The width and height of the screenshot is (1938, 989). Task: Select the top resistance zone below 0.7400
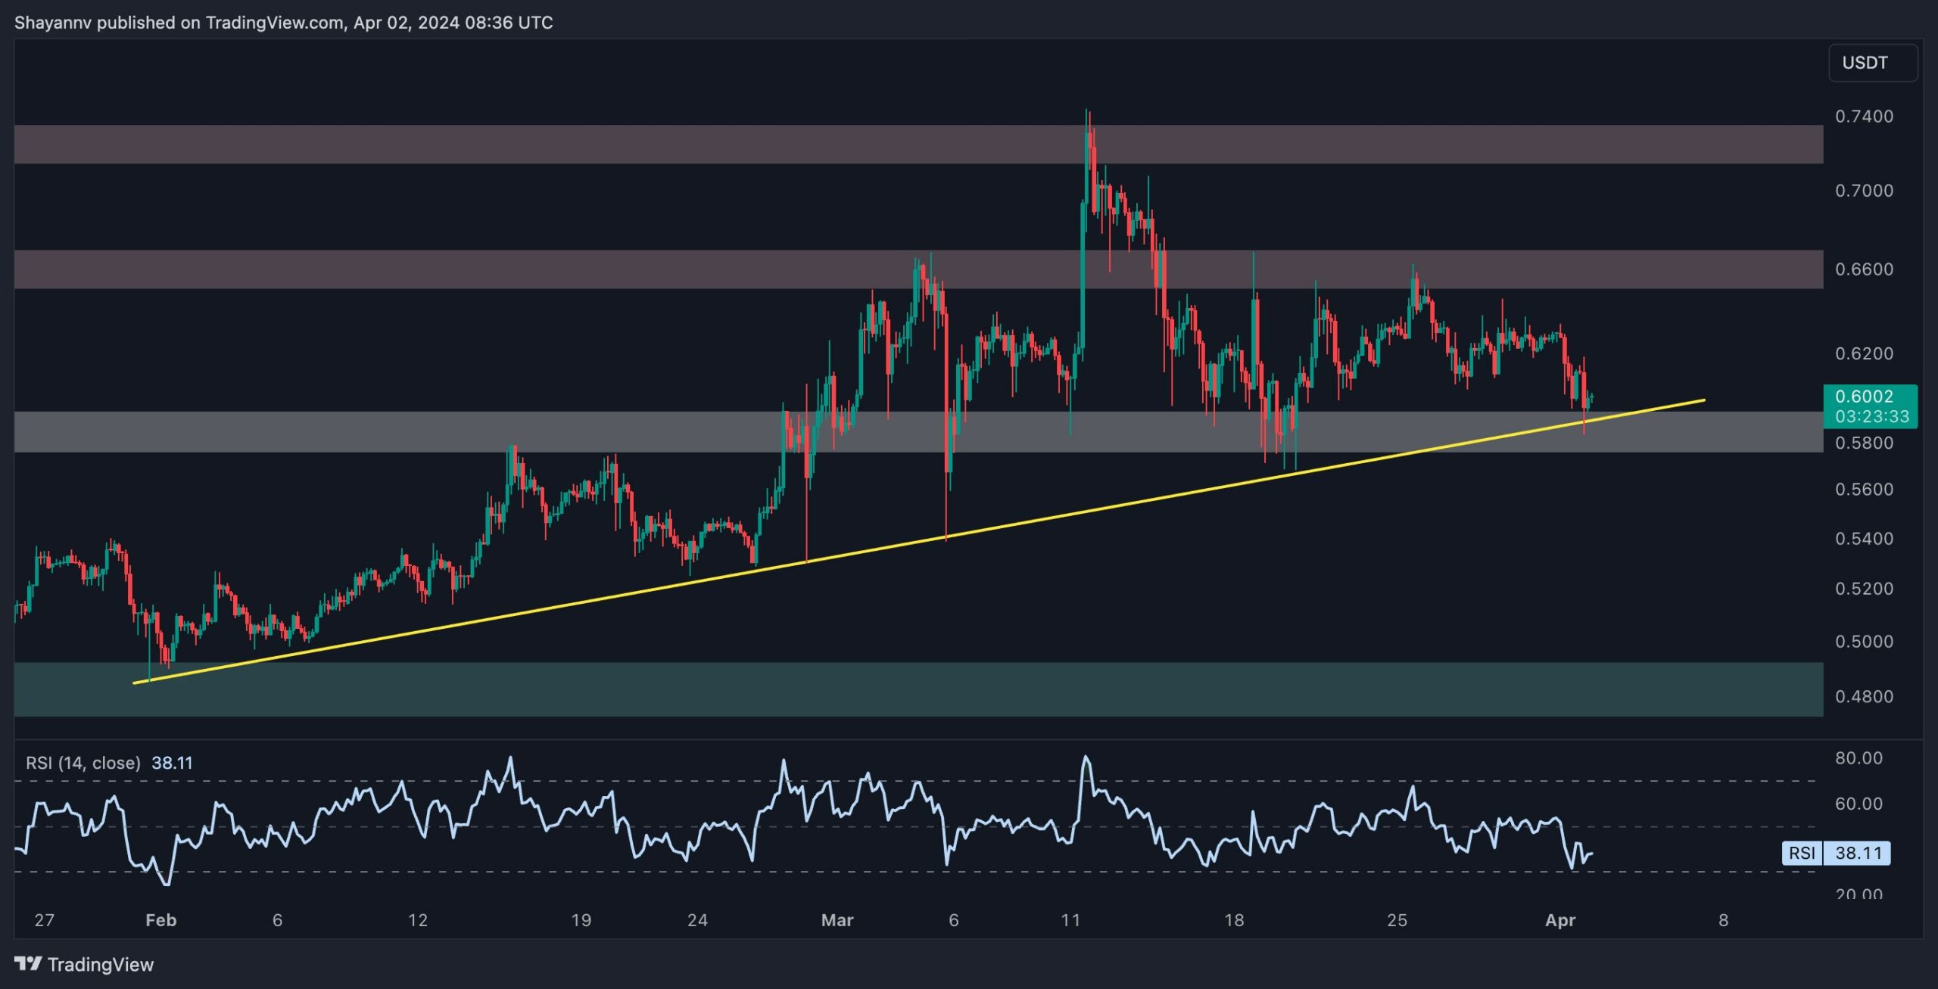pos(918,144)
